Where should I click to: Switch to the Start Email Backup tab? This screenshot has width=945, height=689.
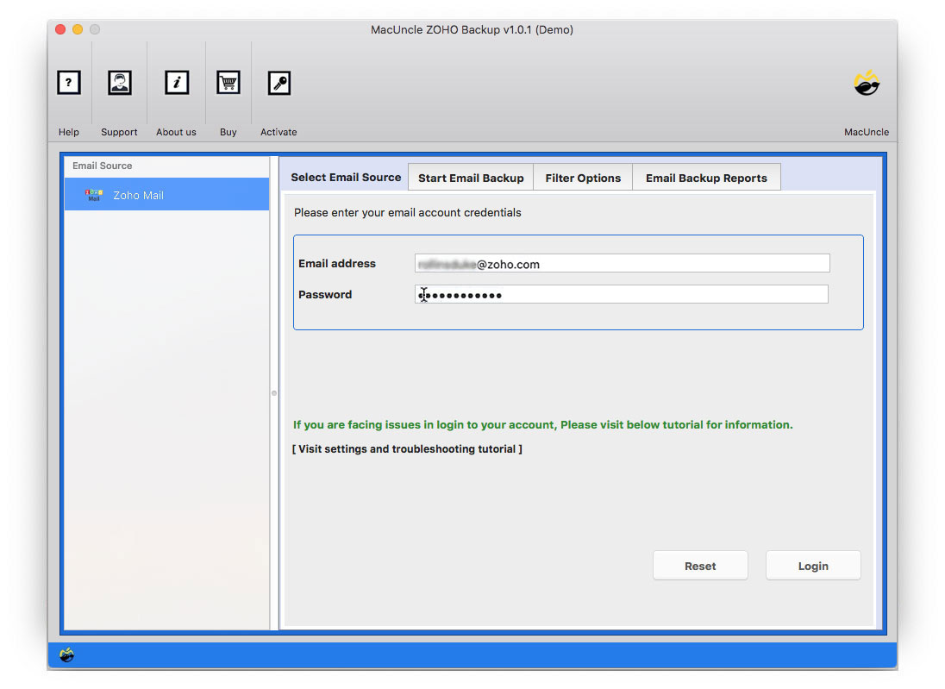coord(470,177)
